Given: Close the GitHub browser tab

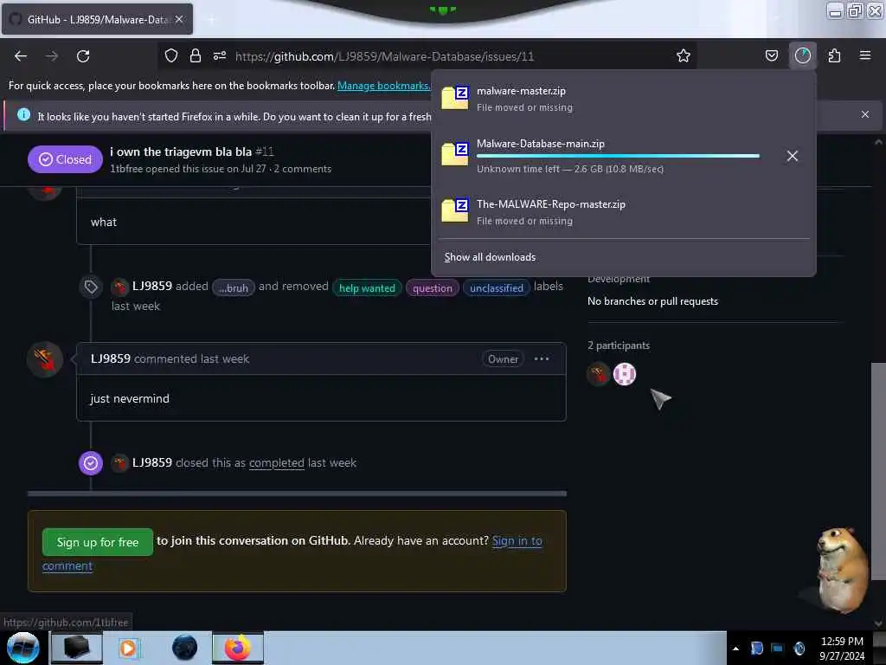Looking at the screenshot, I should click(179, 19).
